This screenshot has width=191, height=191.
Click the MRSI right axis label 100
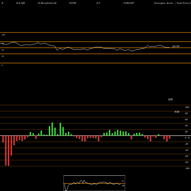187,107
